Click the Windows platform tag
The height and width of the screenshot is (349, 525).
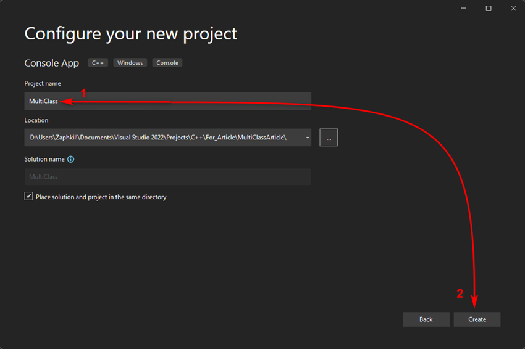click(130, 63)
